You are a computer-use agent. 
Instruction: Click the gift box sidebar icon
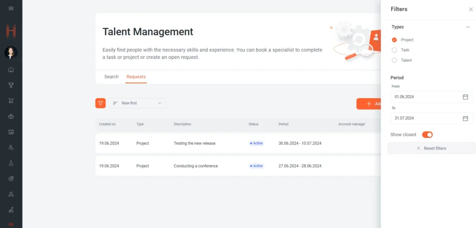tap(11, 116)
